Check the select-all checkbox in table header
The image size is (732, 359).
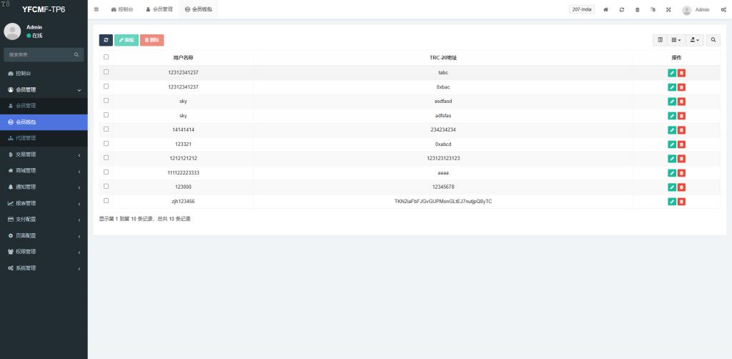coord(106,57)
